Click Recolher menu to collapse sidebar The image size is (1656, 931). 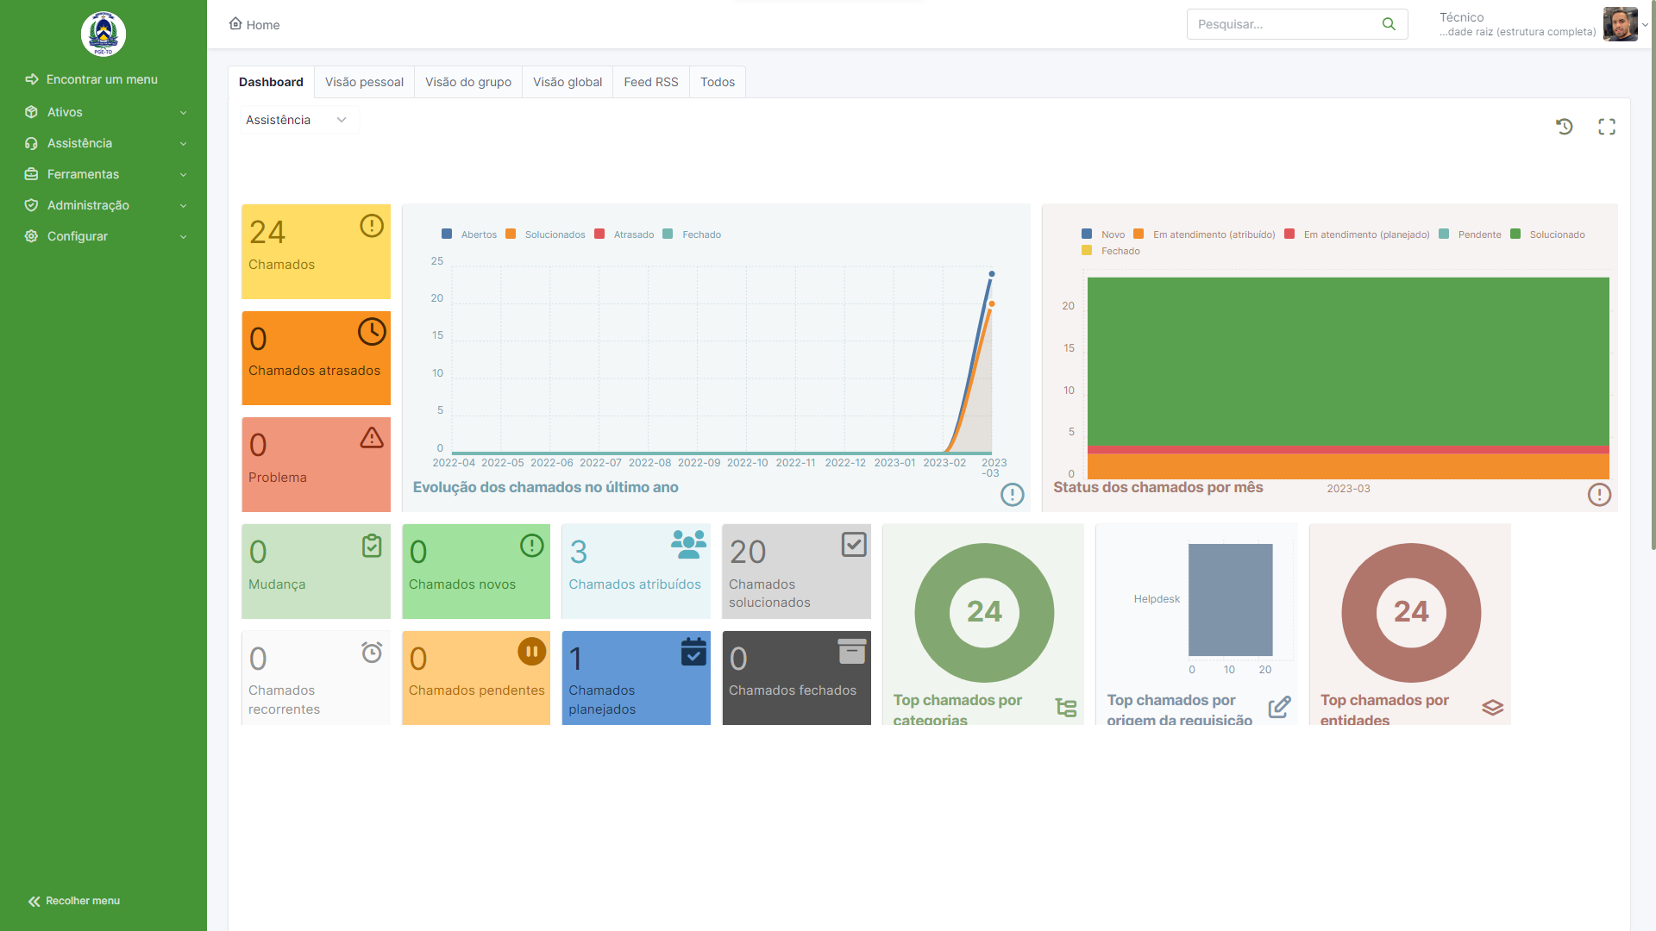pos(74,901)
